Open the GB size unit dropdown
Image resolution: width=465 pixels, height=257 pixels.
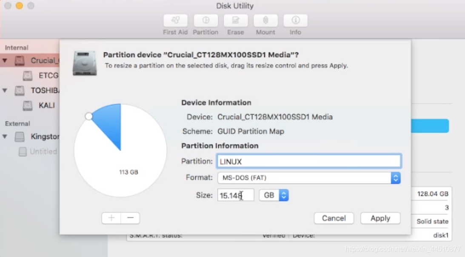(274, 195)
